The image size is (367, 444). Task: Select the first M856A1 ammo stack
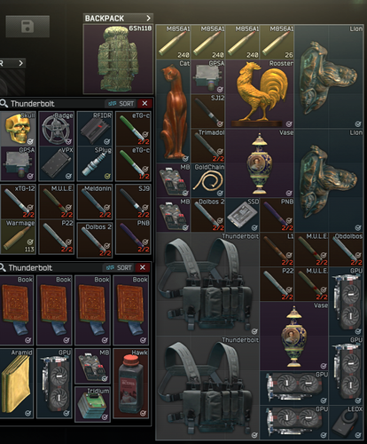pyautogui.click(x=173, y=42)
